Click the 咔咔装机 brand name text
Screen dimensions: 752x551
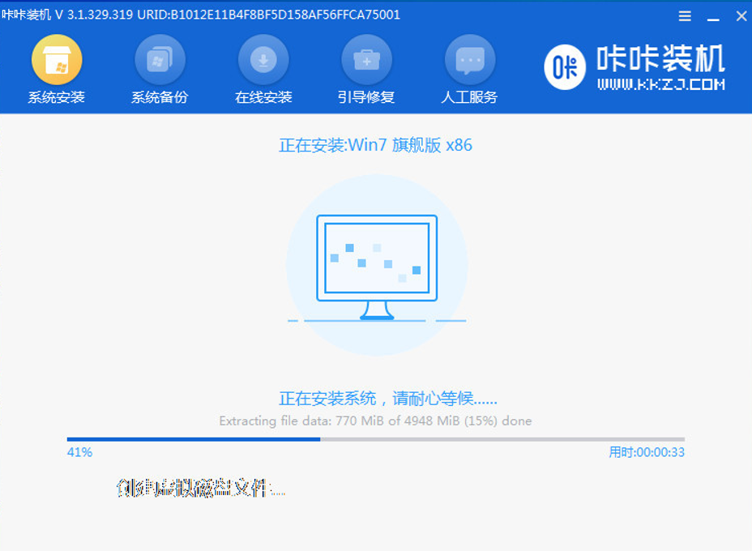tap(661, 59)
